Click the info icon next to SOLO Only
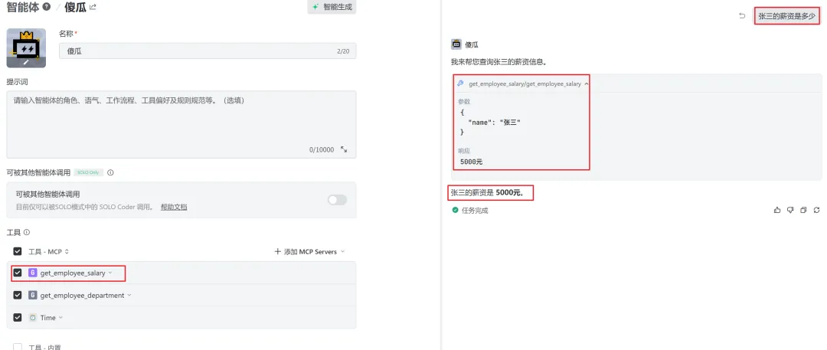The image size is (827, 350). coord(110,172)
